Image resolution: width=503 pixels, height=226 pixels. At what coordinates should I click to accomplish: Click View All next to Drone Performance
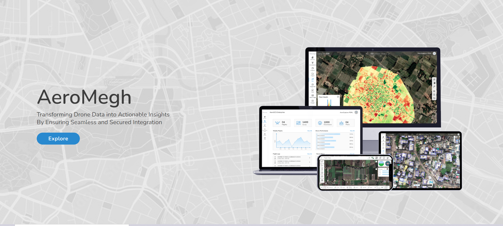click(x=352, y=131)
